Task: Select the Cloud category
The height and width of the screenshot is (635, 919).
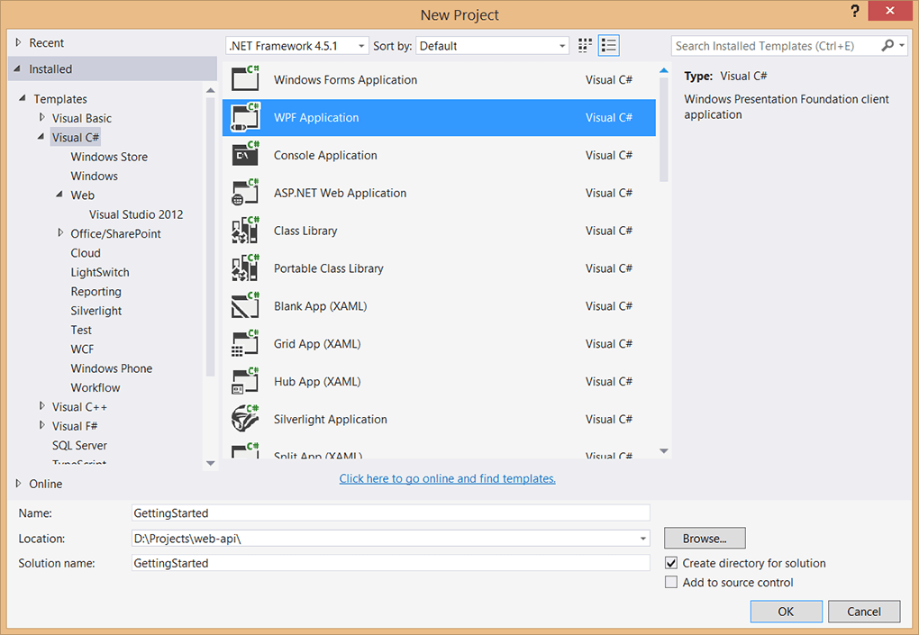Action: [86, 253]
